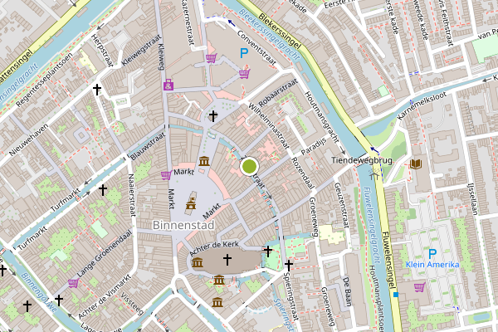Select the Lange Groenendaal street label
The image size is (498, 332).
[x=104, y=253]
